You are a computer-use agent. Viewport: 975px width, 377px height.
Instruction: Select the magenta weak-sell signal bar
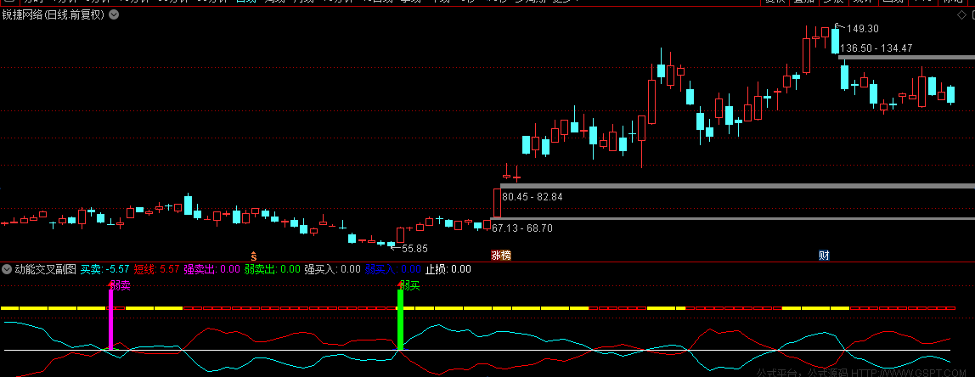(111, 319)
